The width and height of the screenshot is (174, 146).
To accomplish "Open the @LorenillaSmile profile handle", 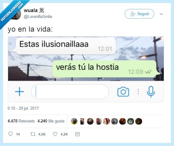I will tap(38, 17).
